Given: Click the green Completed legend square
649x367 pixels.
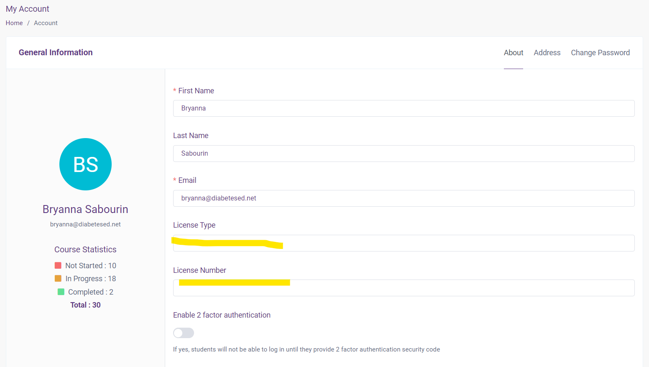Looking at the screenshot, I should (61, 292).
